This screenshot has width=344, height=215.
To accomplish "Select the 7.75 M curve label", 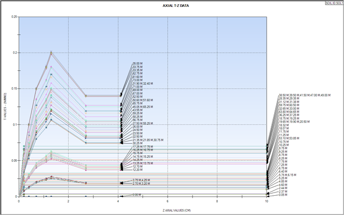I will tap(283, 161).
